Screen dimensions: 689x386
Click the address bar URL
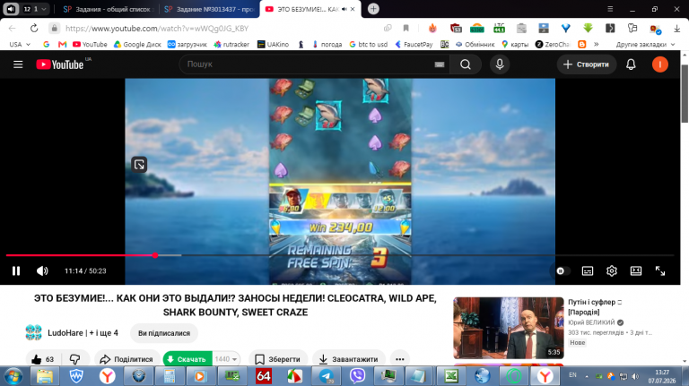(157, 29)
